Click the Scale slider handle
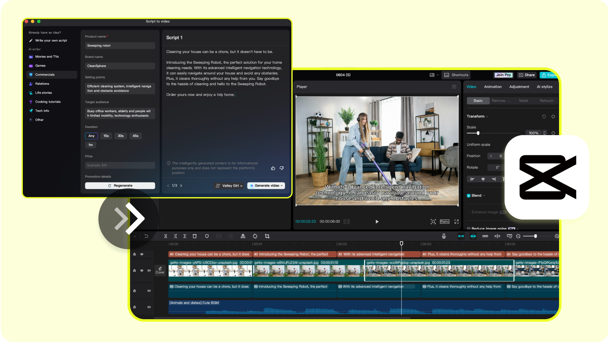The width and height of the screenshot is (608, 342). point(478,133)
